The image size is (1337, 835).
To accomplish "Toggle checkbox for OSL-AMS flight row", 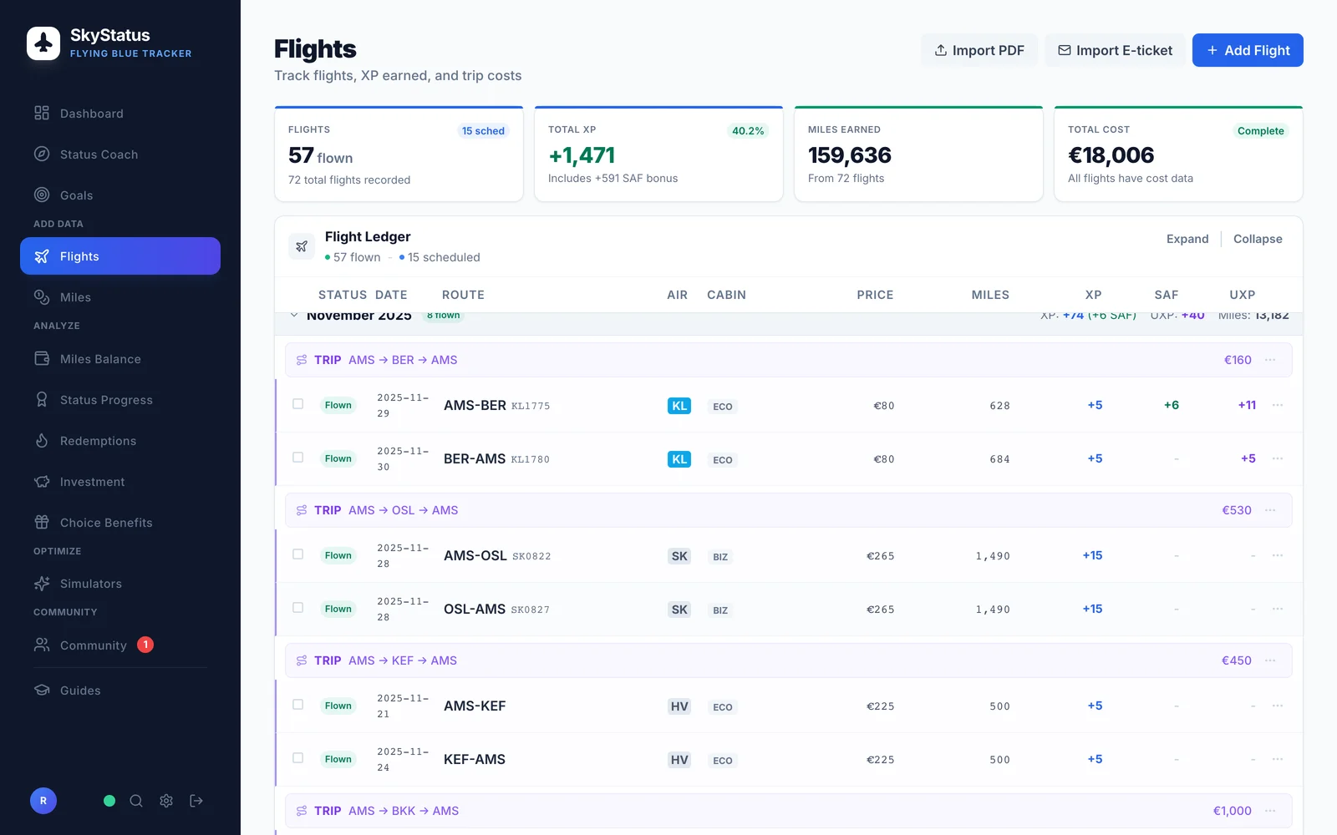I will (x=297, y=608).
